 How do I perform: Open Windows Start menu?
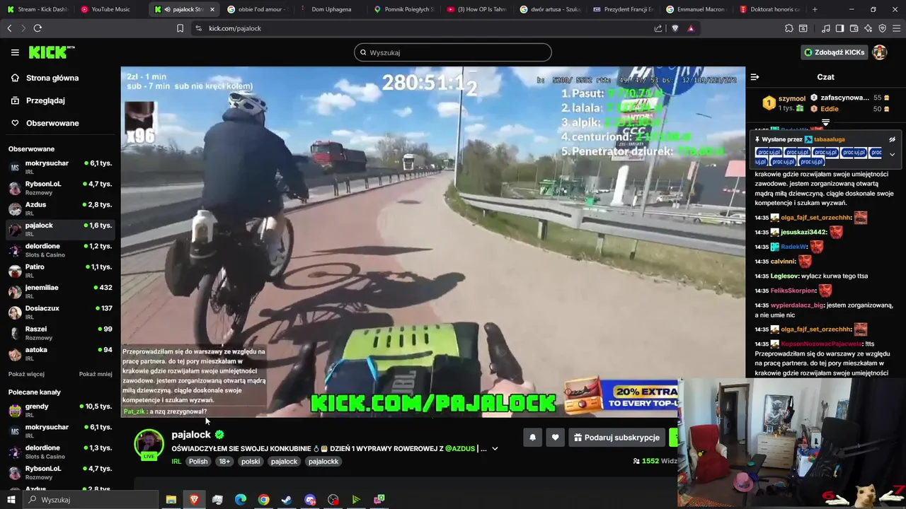pyautogui.click(x=12, y=500)
